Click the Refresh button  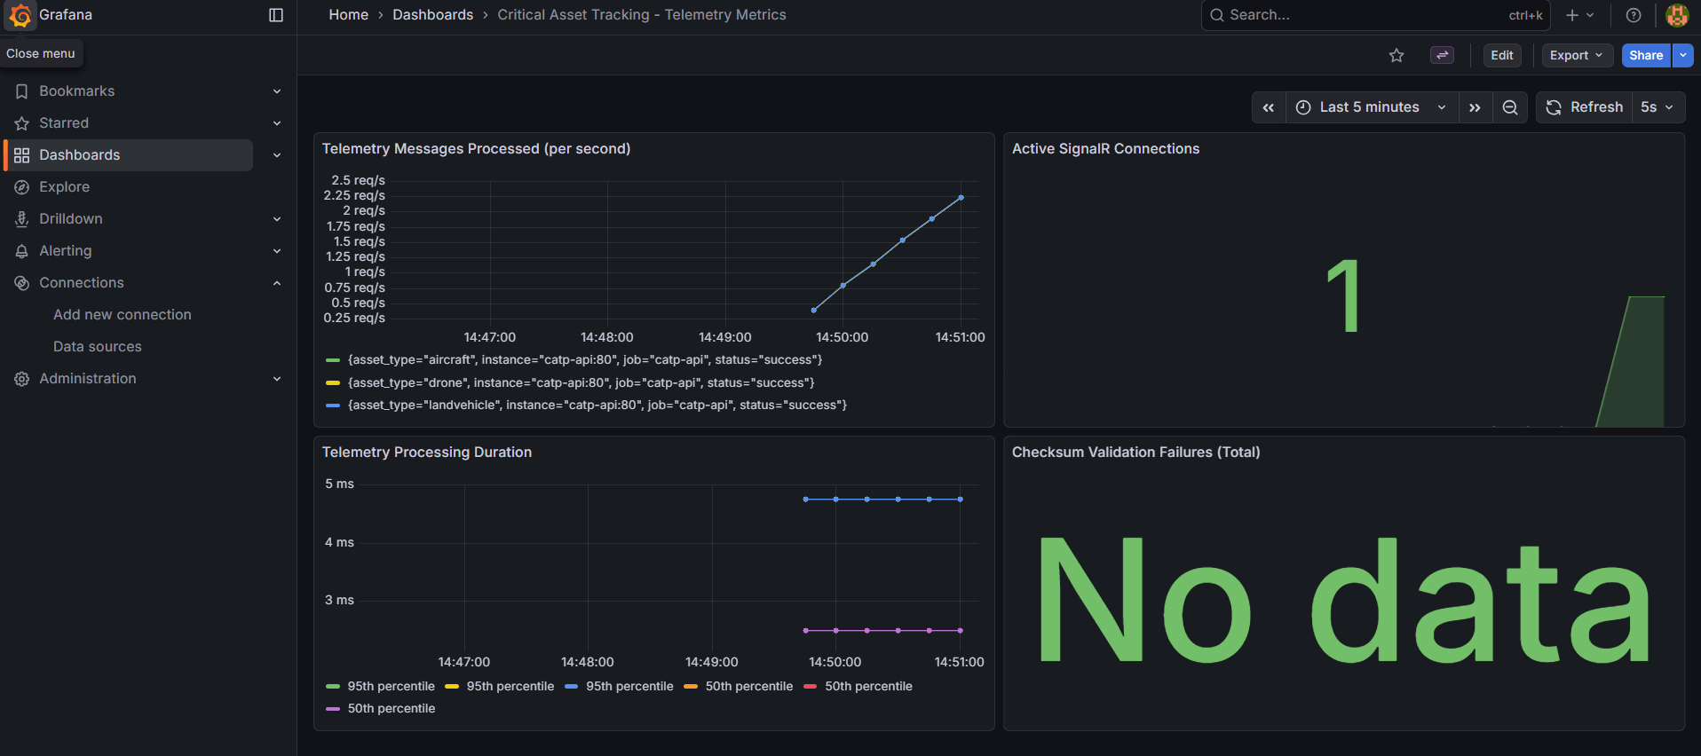point(1585,107)
